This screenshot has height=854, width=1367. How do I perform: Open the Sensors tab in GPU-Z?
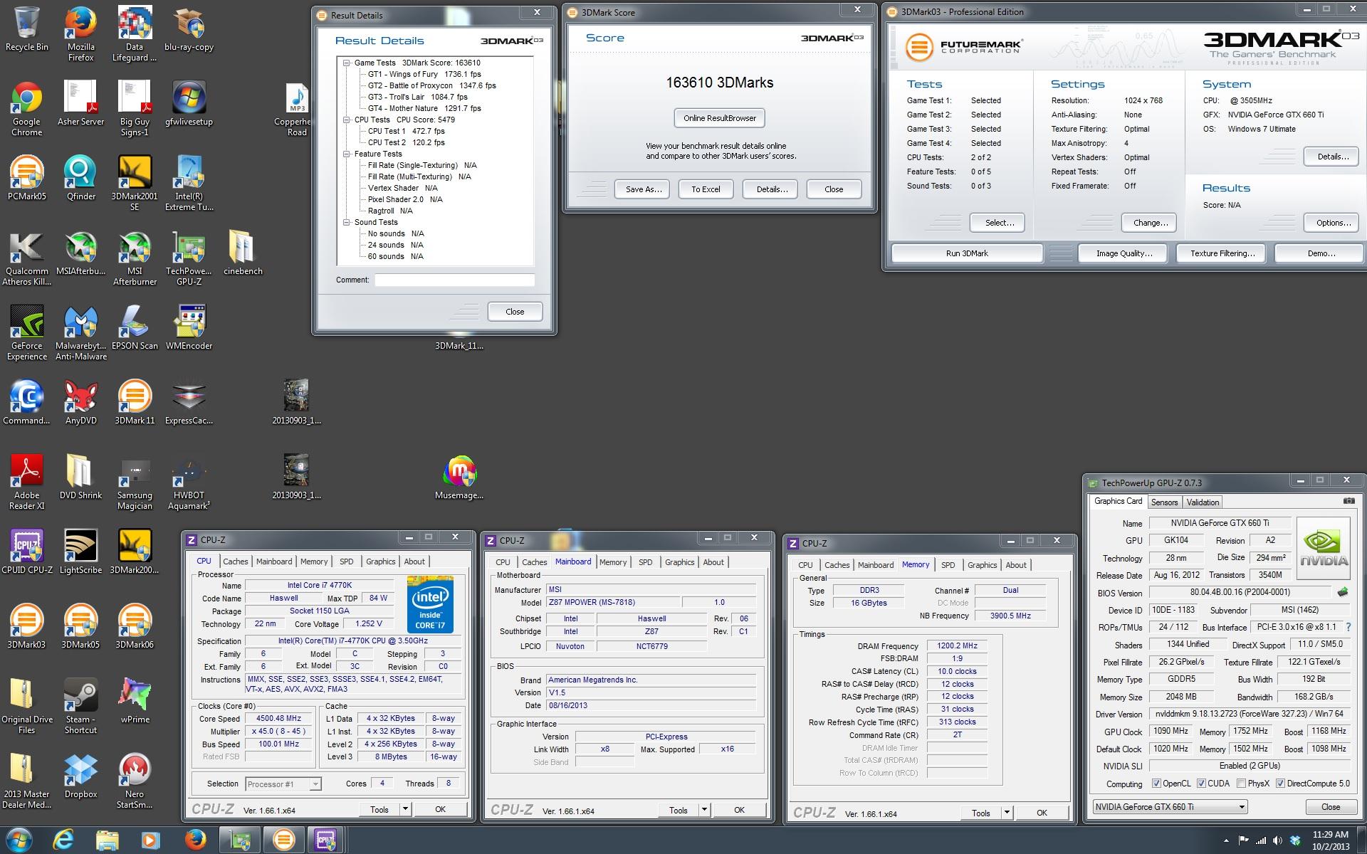pyautogui.click(x=1165, y=502)
